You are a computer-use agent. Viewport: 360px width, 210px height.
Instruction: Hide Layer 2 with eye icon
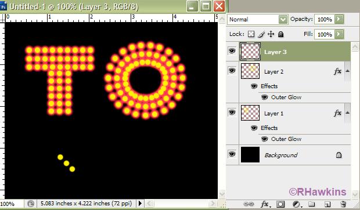click(x=232, y=71)
